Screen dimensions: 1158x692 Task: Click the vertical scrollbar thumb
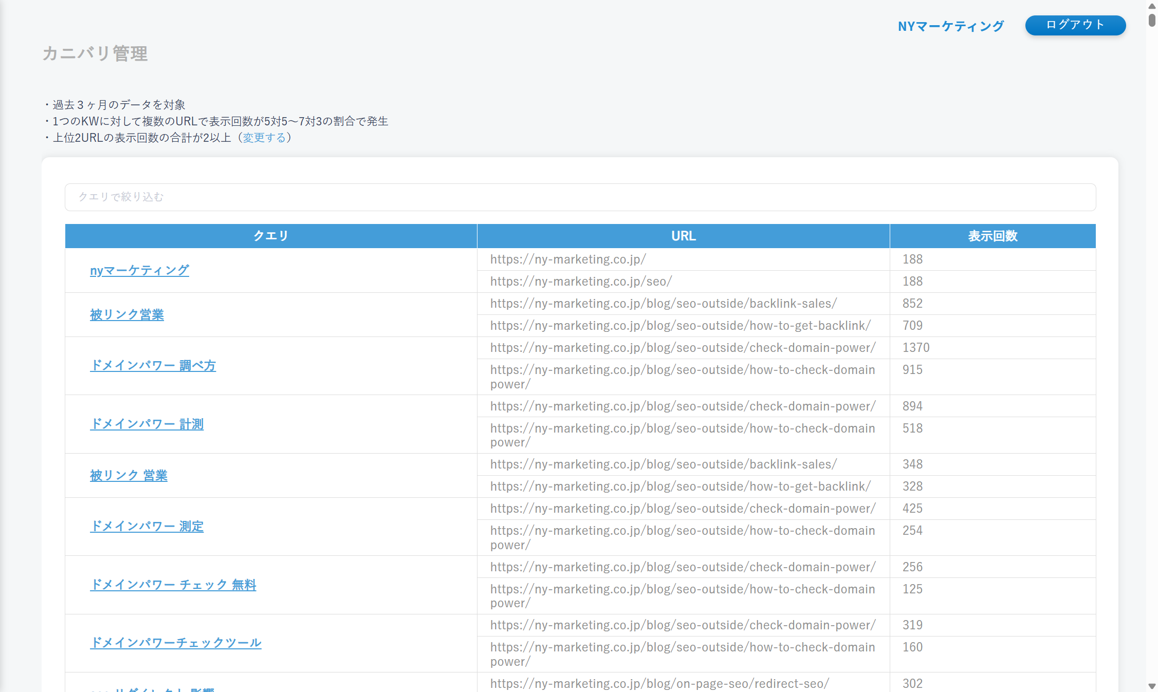pos(1152,20)
